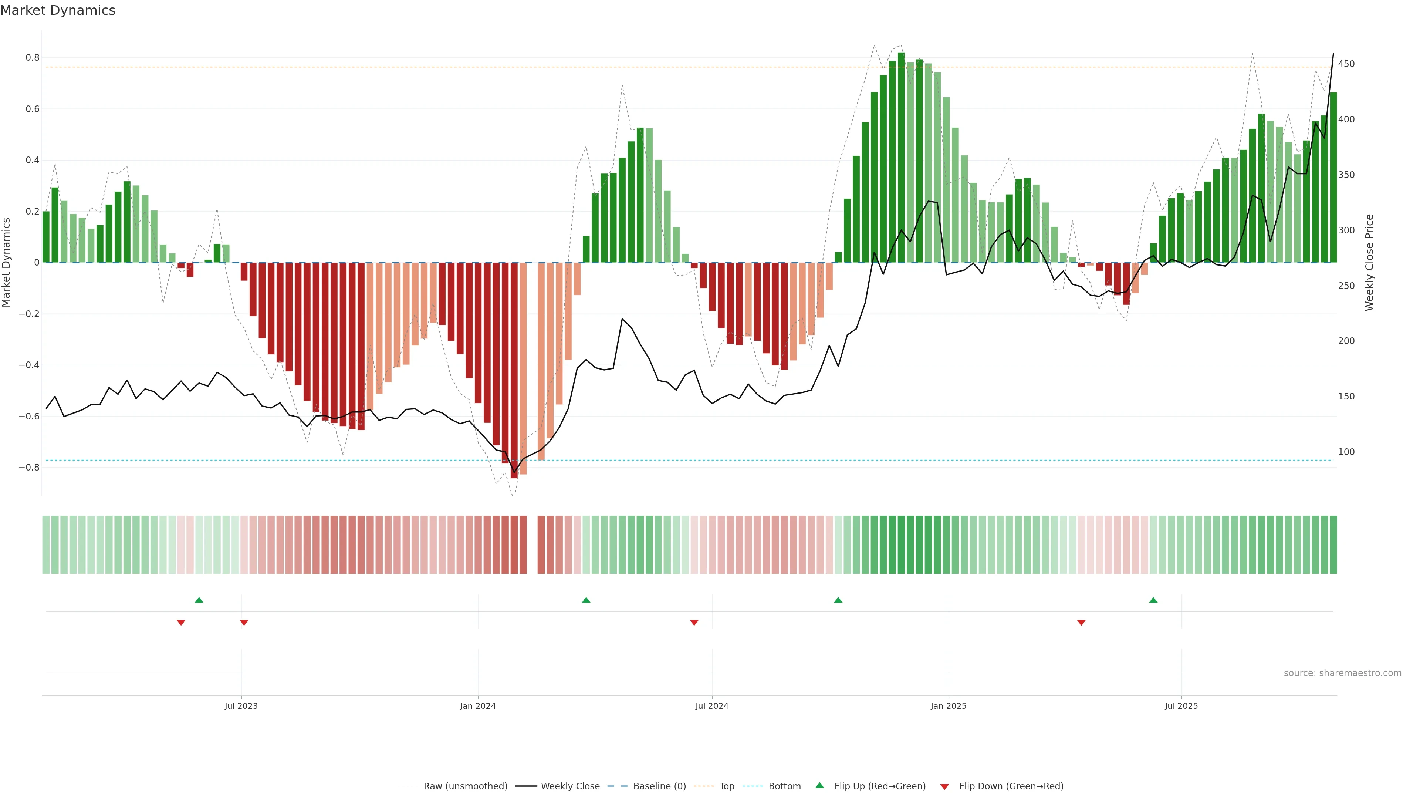Click the Market Dynamics chart title
The image size is (1420, 799).
[x=58, y=10]
